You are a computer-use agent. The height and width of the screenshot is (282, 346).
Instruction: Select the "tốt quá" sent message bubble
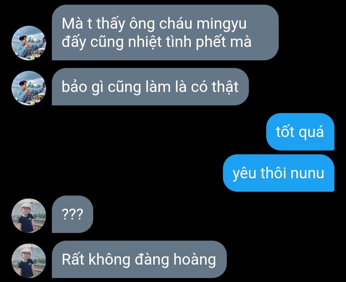point(300,132)
